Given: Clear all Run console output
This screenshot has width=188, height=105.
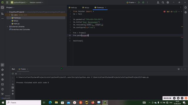Looking at the screenshot, I should tap(13, 94).
